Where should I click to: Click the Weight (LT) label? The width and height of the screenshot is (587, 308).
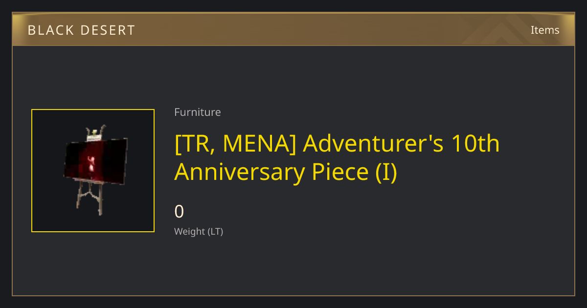coord(199,232)
